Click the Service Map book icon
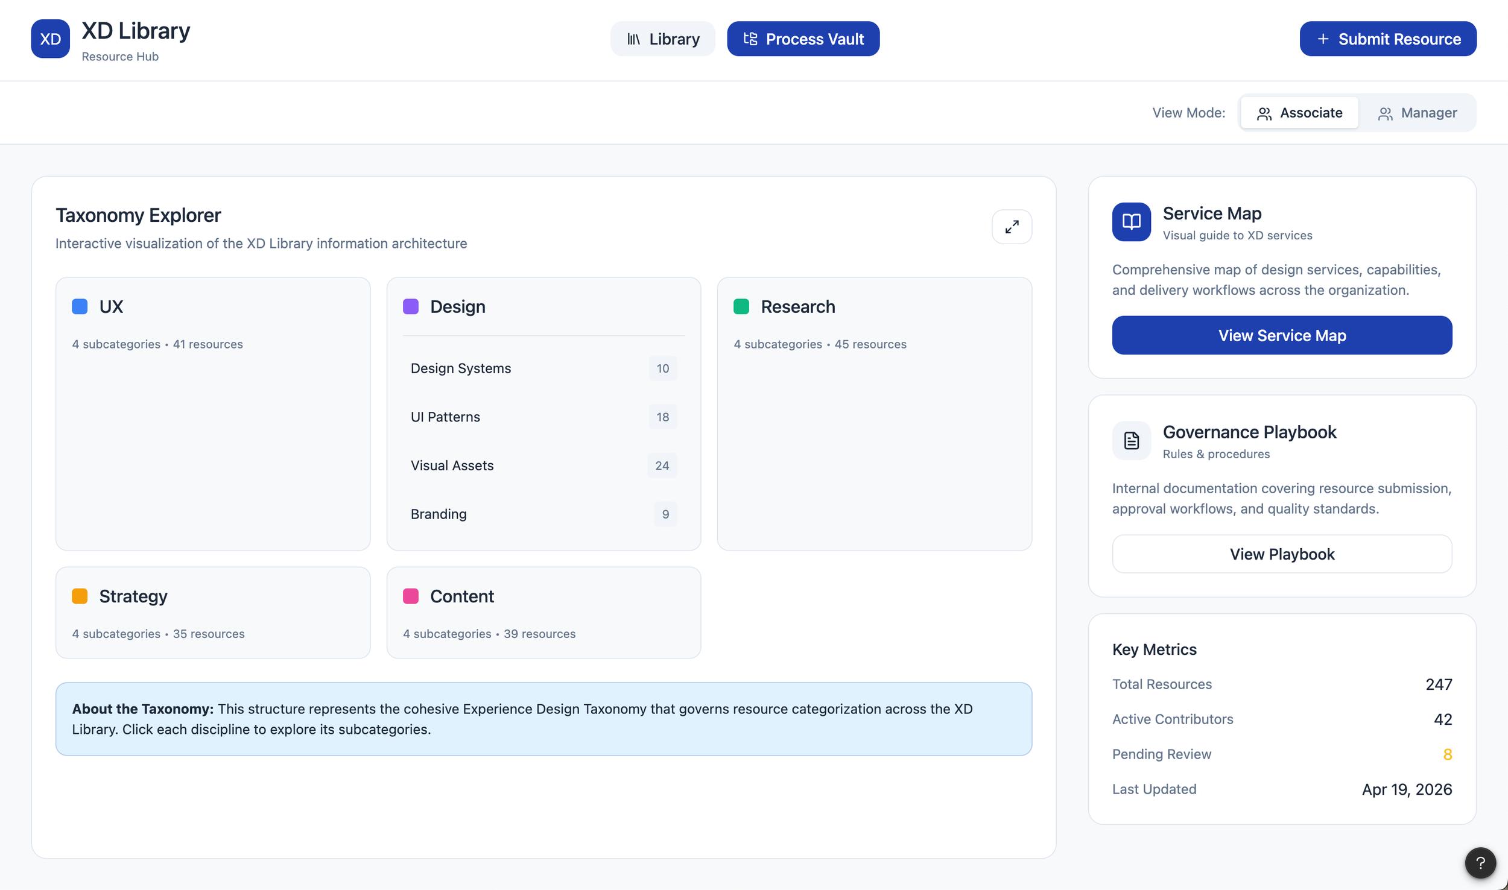Image resolution: width=1508 pixels, height=890 pixels. point(1131,222)
